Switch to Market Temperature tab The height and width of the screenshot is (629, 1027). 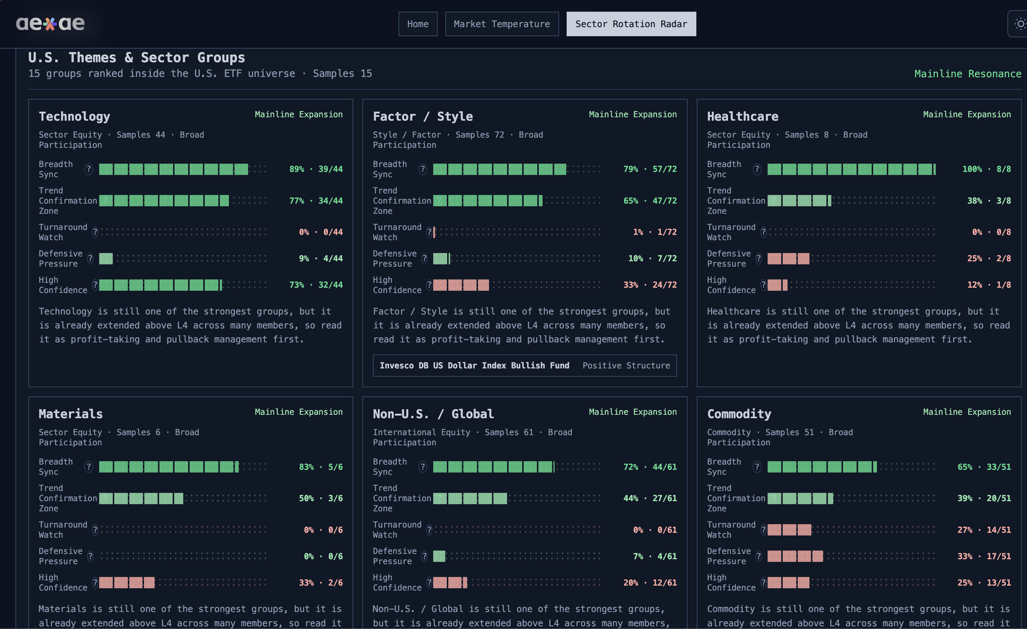tap(502, 24)
